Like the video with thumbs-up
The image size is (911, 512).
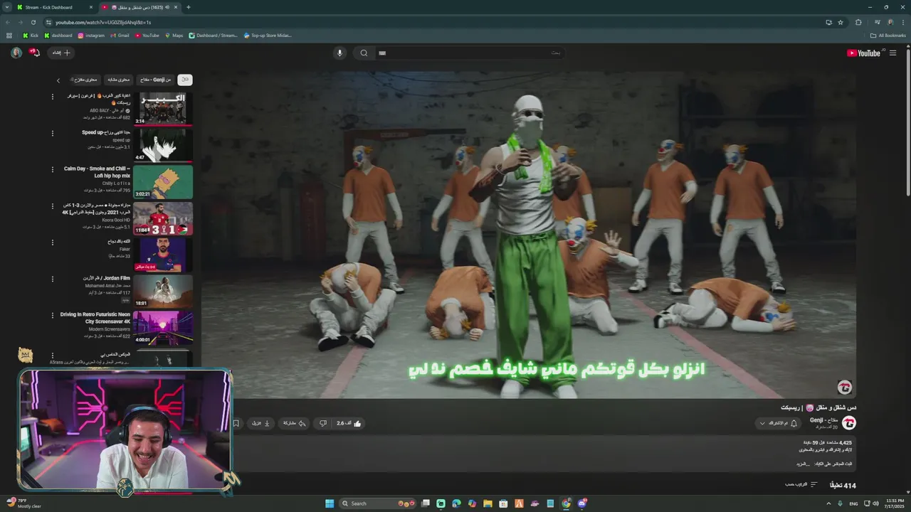[x=349, y=423]
